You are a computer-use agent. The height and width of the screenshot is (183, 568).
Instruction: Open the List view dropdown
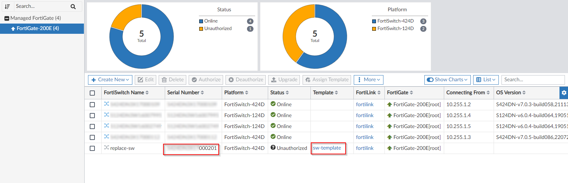tap(486, 80)
